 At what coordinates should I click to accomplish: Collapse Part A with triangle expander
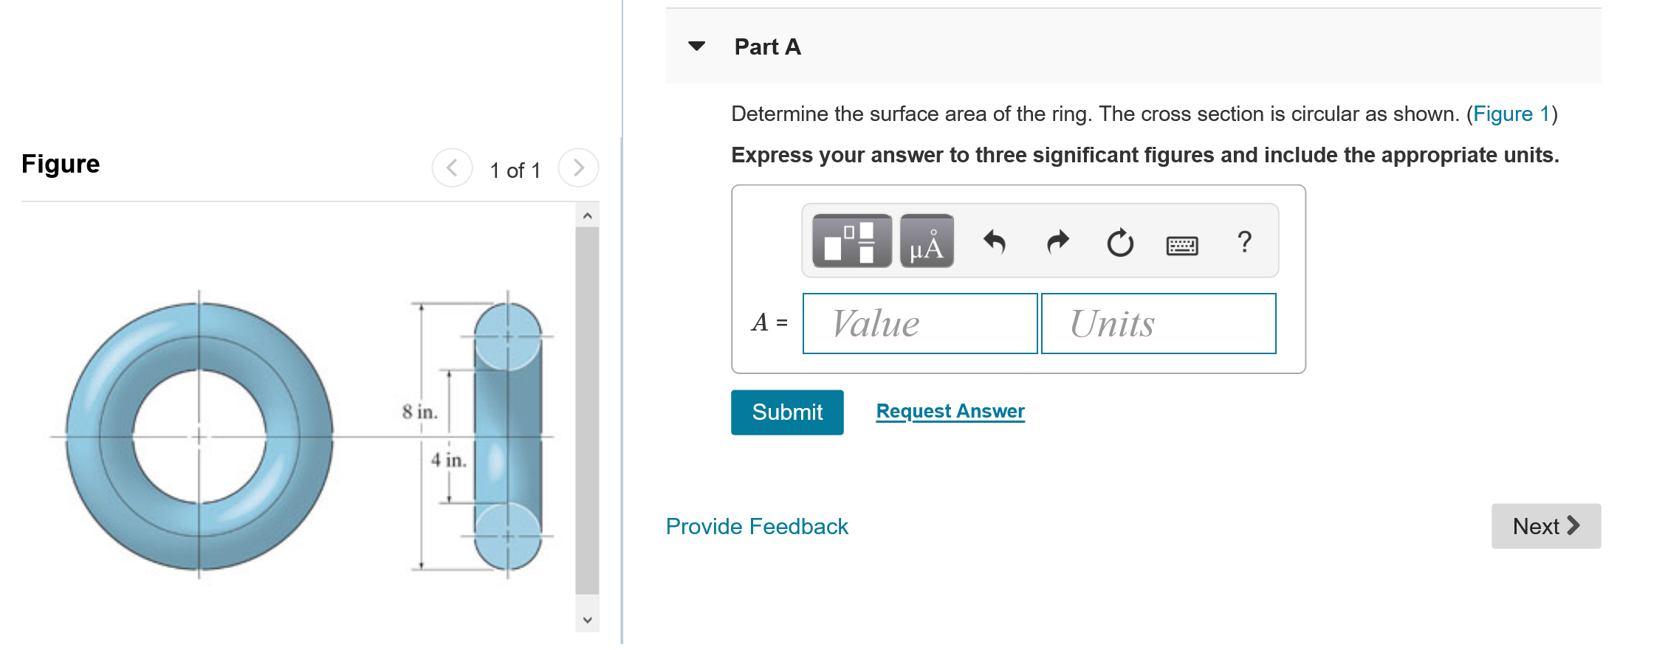[x=696, y=46]
